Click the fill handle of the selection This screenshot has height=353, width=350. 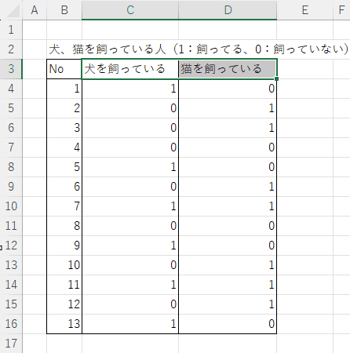277,78
